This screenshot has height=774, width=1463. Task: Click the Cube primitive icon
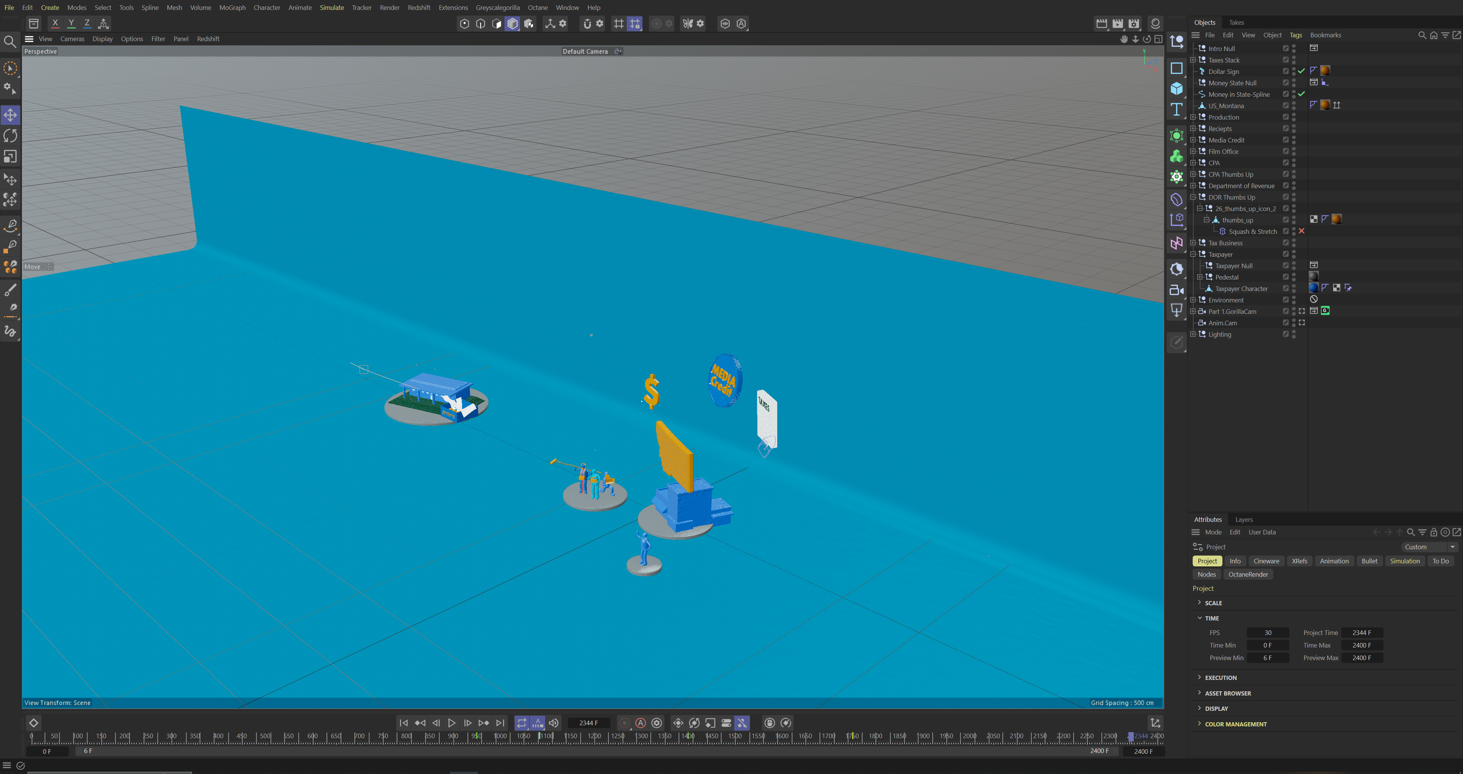point(1176,89)
